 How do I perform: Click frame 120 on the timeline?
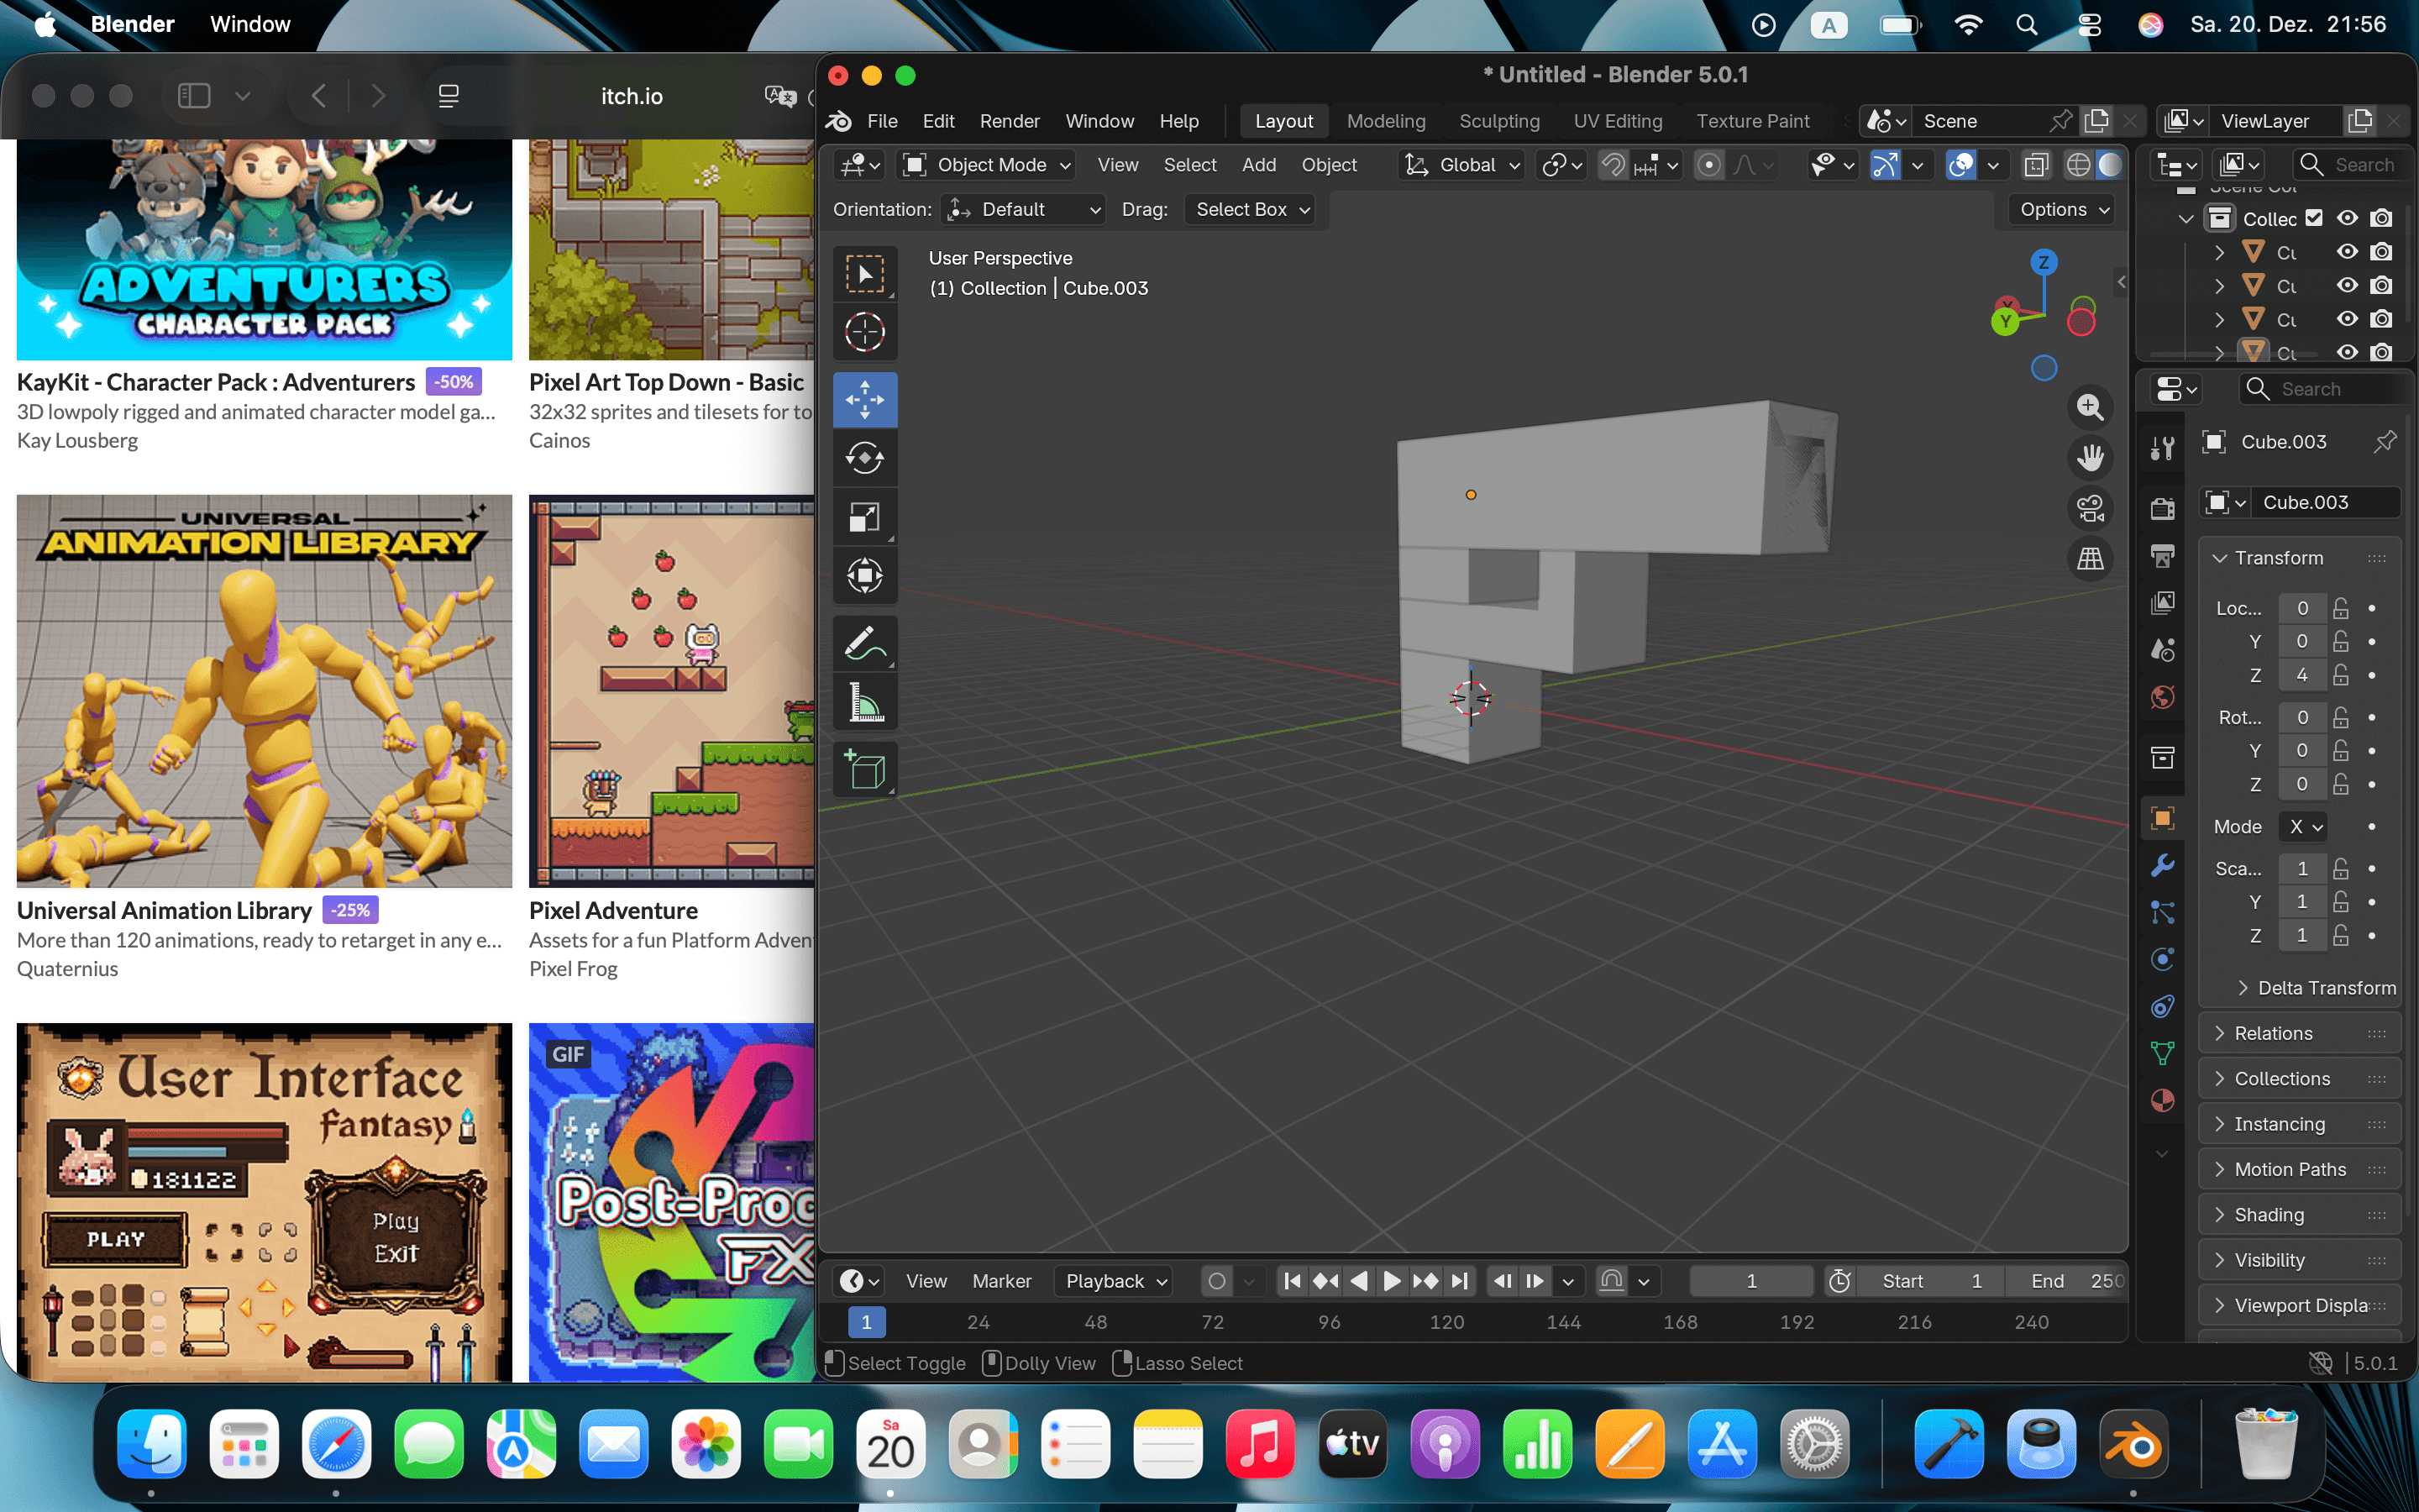coord(1446,1322)
